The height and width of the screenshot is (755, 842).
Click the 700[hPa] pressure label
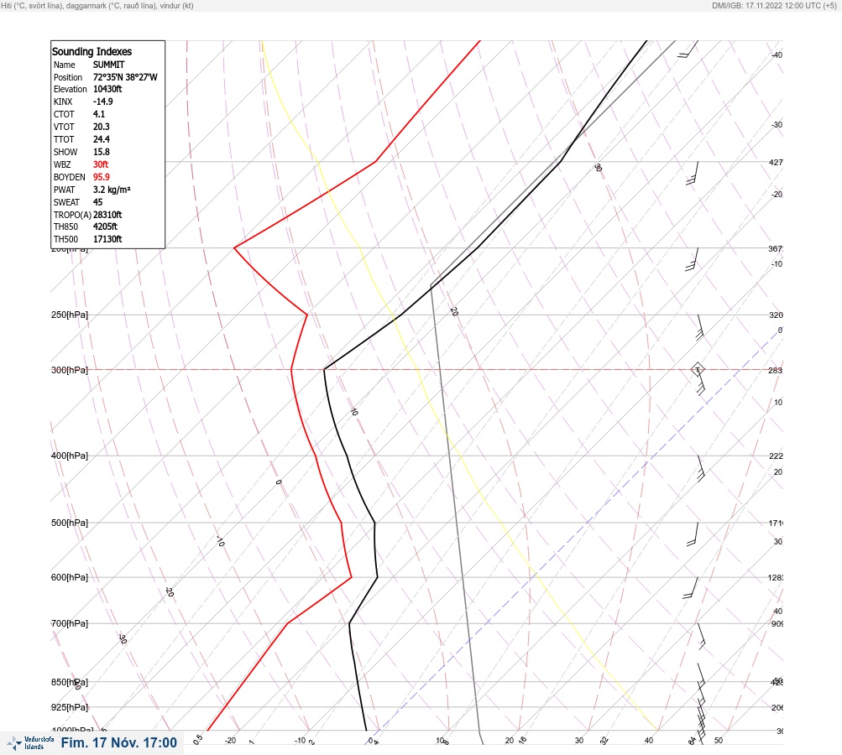pos(70,623)
